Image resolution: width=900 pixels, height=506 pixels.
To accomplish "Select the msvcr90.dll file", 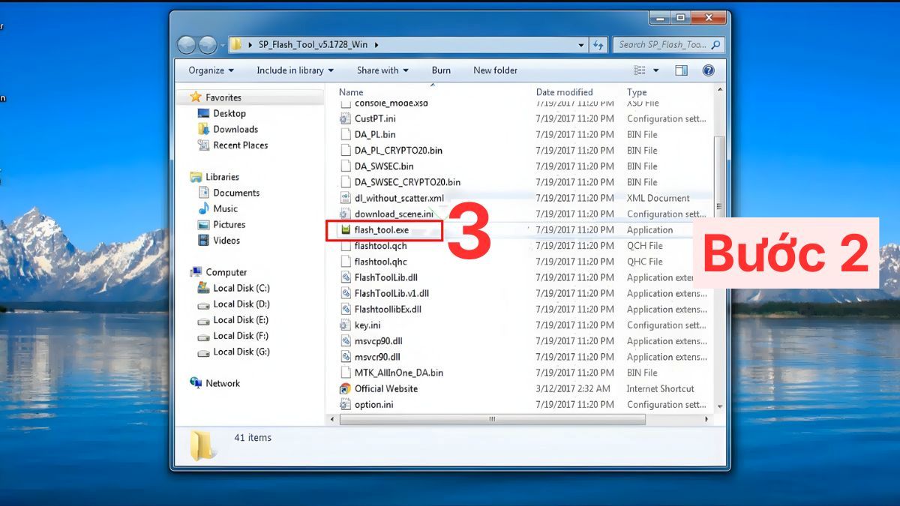I will click(x=377, y=357).
